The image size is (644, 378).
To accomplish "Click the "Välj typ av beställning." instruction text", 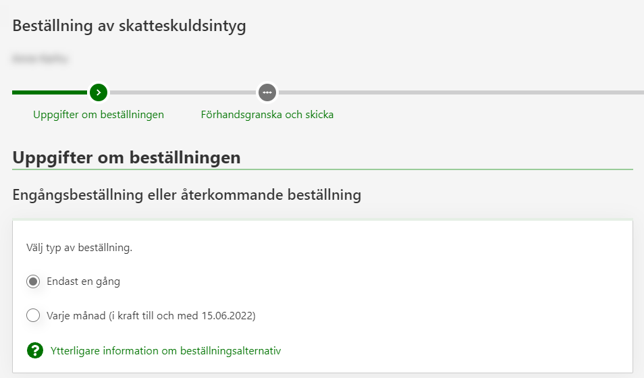I will click(80, 247).
